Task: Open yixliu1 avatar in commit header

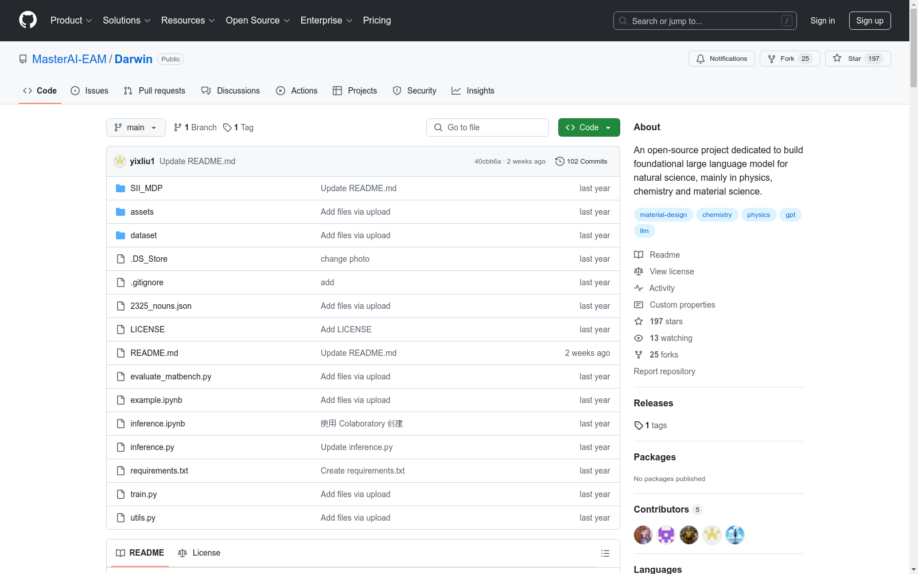Action: pos(120,161)
